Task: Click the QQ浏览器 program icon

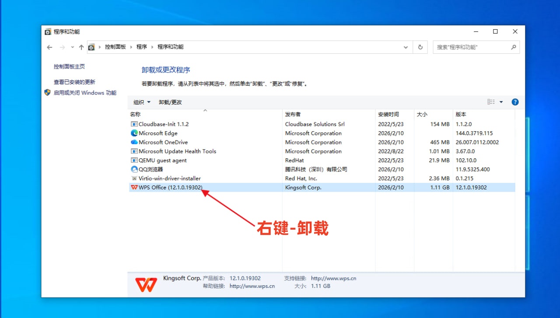Action: (x=134, y=169)
